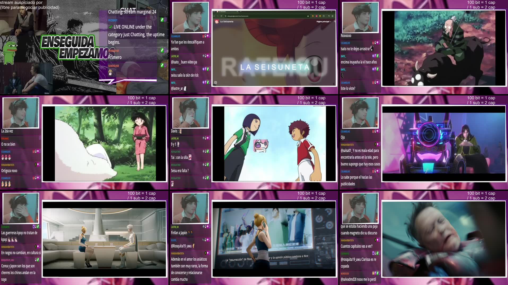Viewport: 508px width, 285px height.
Task: Open the browser extensions puzzle icon
Action: coord(324,16)
